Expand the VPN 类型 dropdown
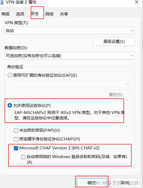143x188 pixels. click(69, 30)
